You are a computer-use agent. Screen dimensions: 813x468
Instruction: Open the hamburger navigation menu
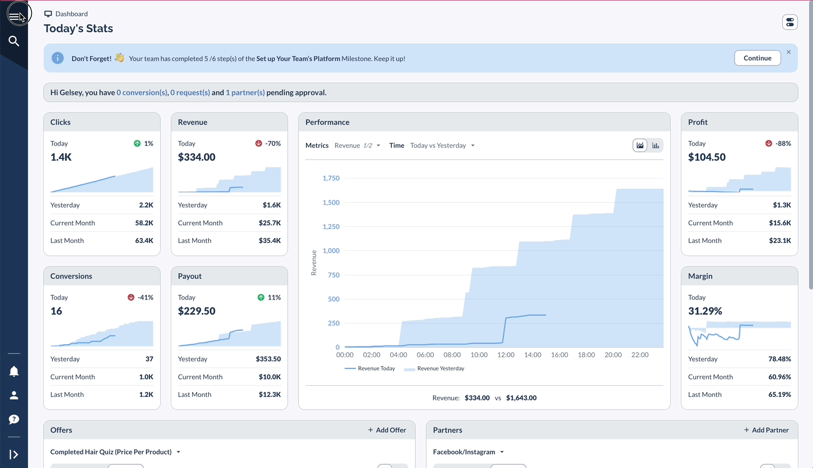(x=14, y=17)
